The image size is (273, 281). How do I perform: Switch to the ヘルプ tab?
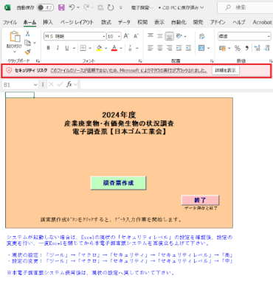239,22
